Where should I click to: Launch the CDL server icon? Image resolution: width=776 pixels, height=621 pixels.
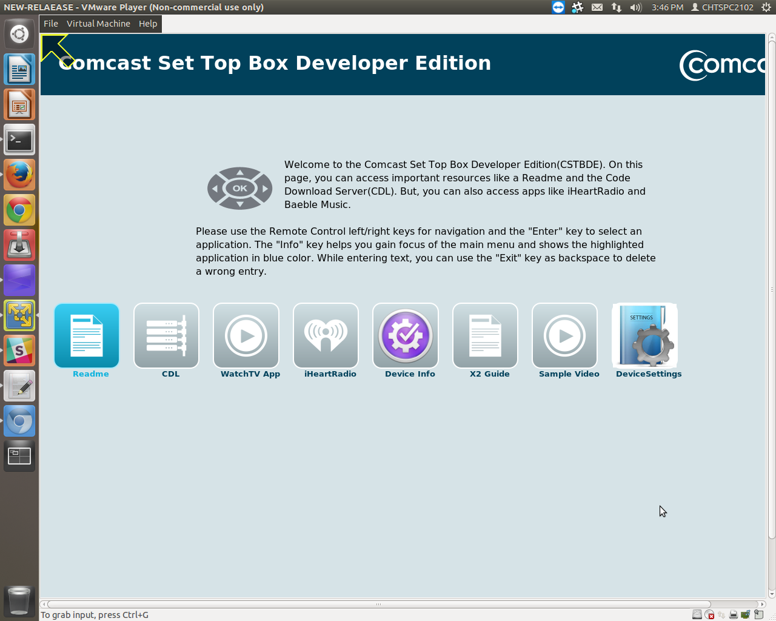click(166, 335)
